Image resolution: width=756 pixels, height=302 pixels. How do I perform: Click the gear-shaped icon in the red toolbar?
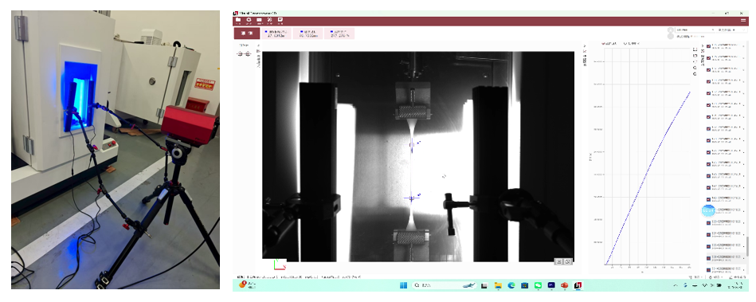249,21
